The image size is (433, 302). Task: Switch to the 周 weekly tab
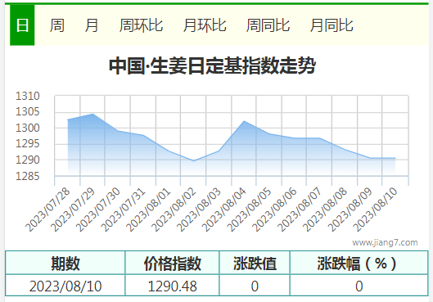(x=57, y=25)
